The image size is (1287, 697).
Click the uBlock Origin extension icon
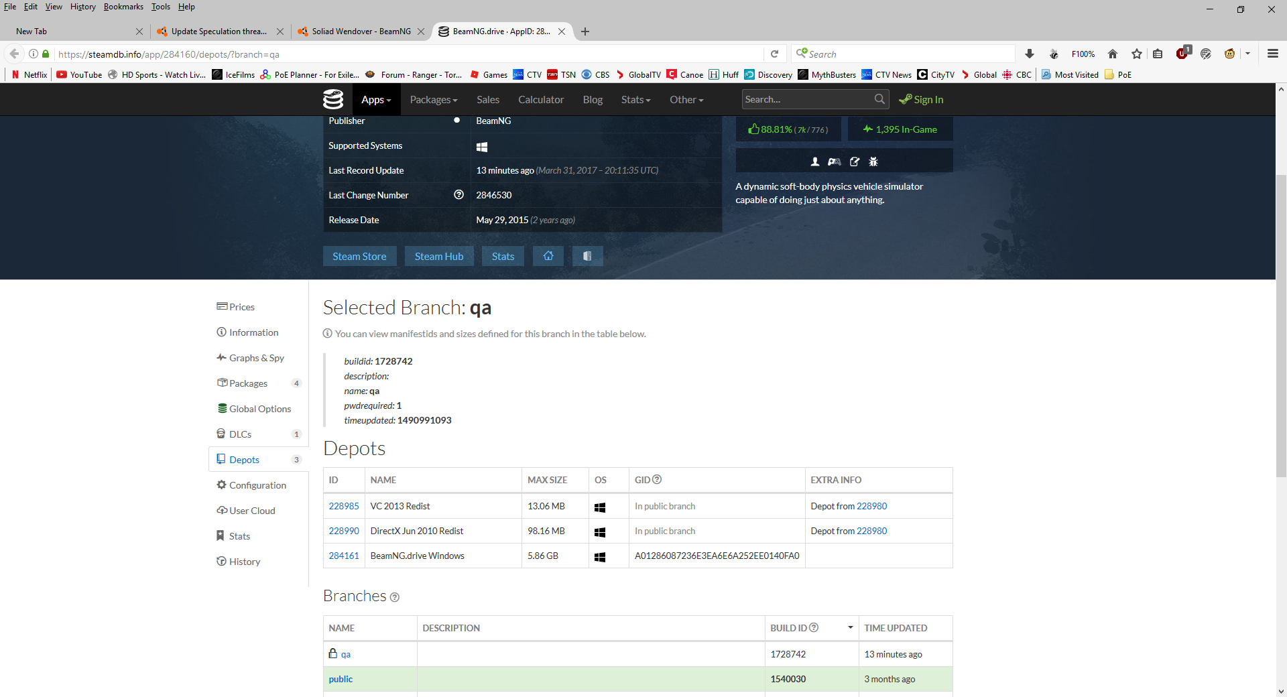coord(1183,53)
